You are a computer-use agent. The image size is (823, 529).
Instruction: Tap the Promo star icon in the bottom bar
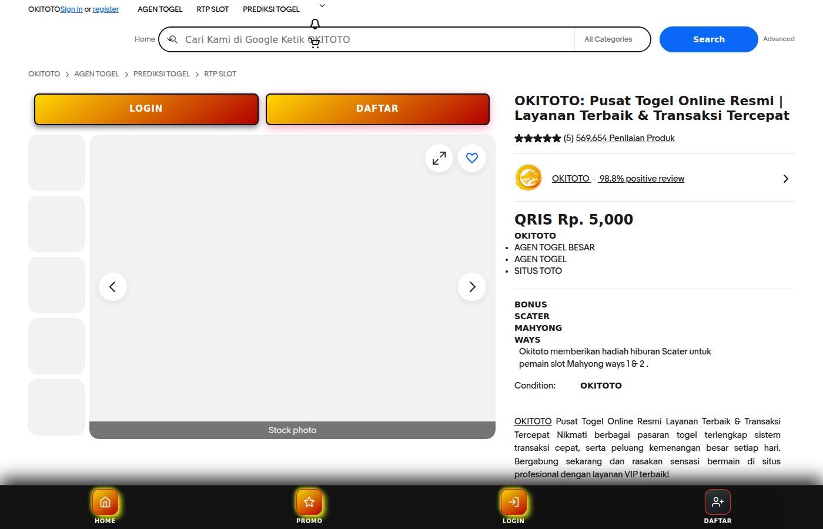[309, 502]
